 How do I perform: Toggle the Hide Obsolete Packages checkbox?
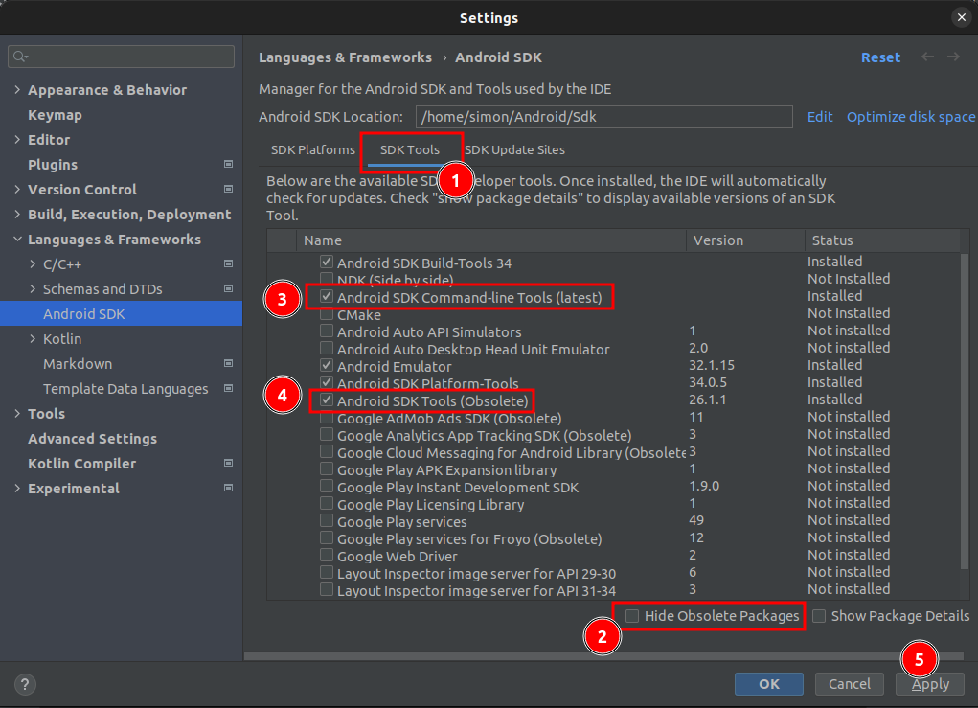click(632, 616)
